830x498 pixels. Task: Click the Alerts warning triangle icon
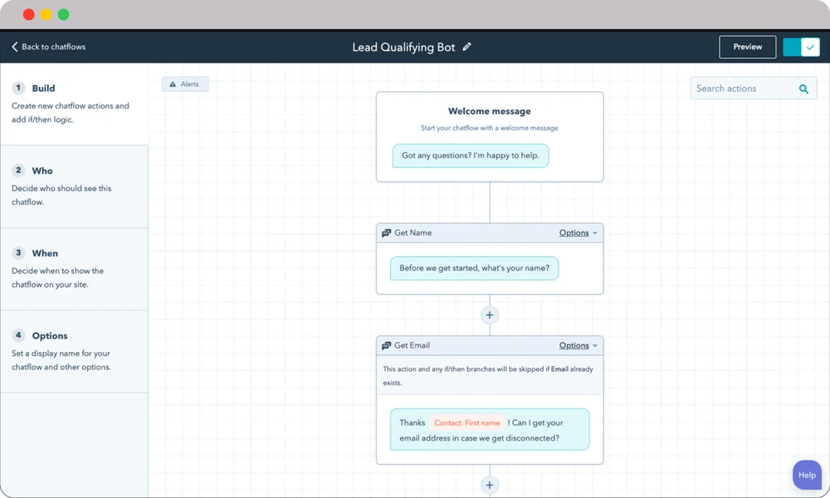coord(173,84)
